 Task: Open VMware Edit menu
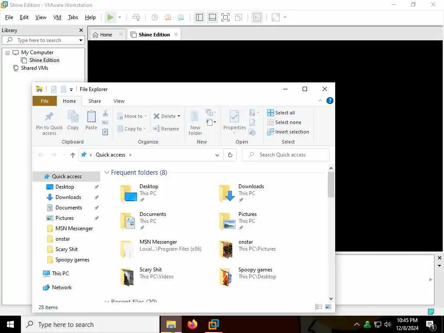24,17
